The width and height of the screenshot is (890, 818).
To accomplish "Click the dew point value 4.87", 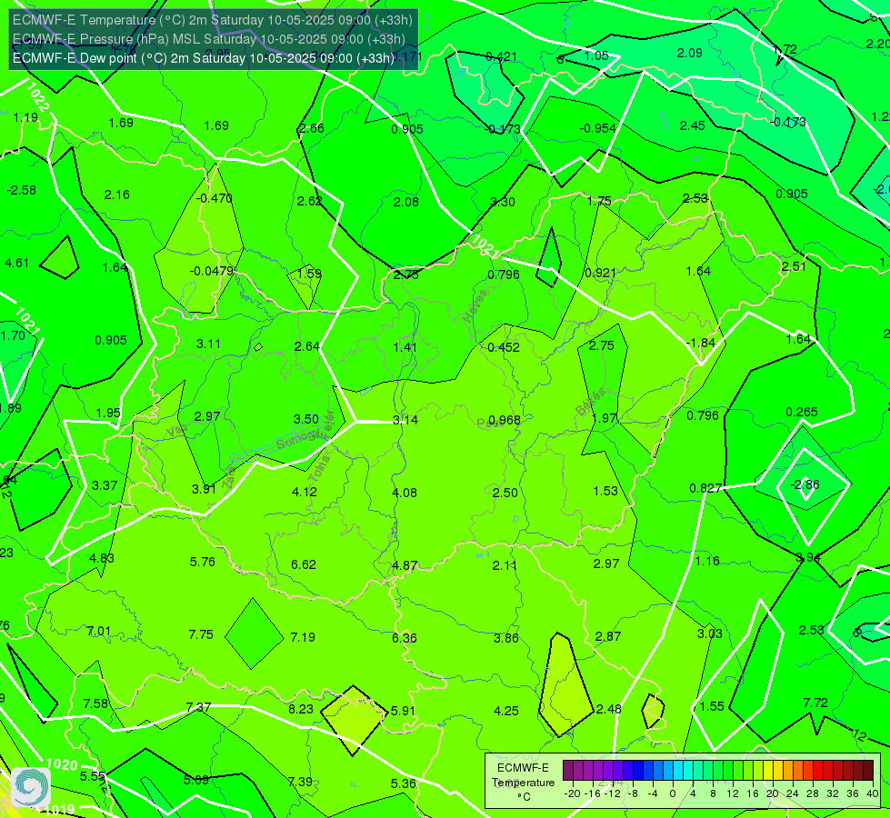I will (405, 565).
